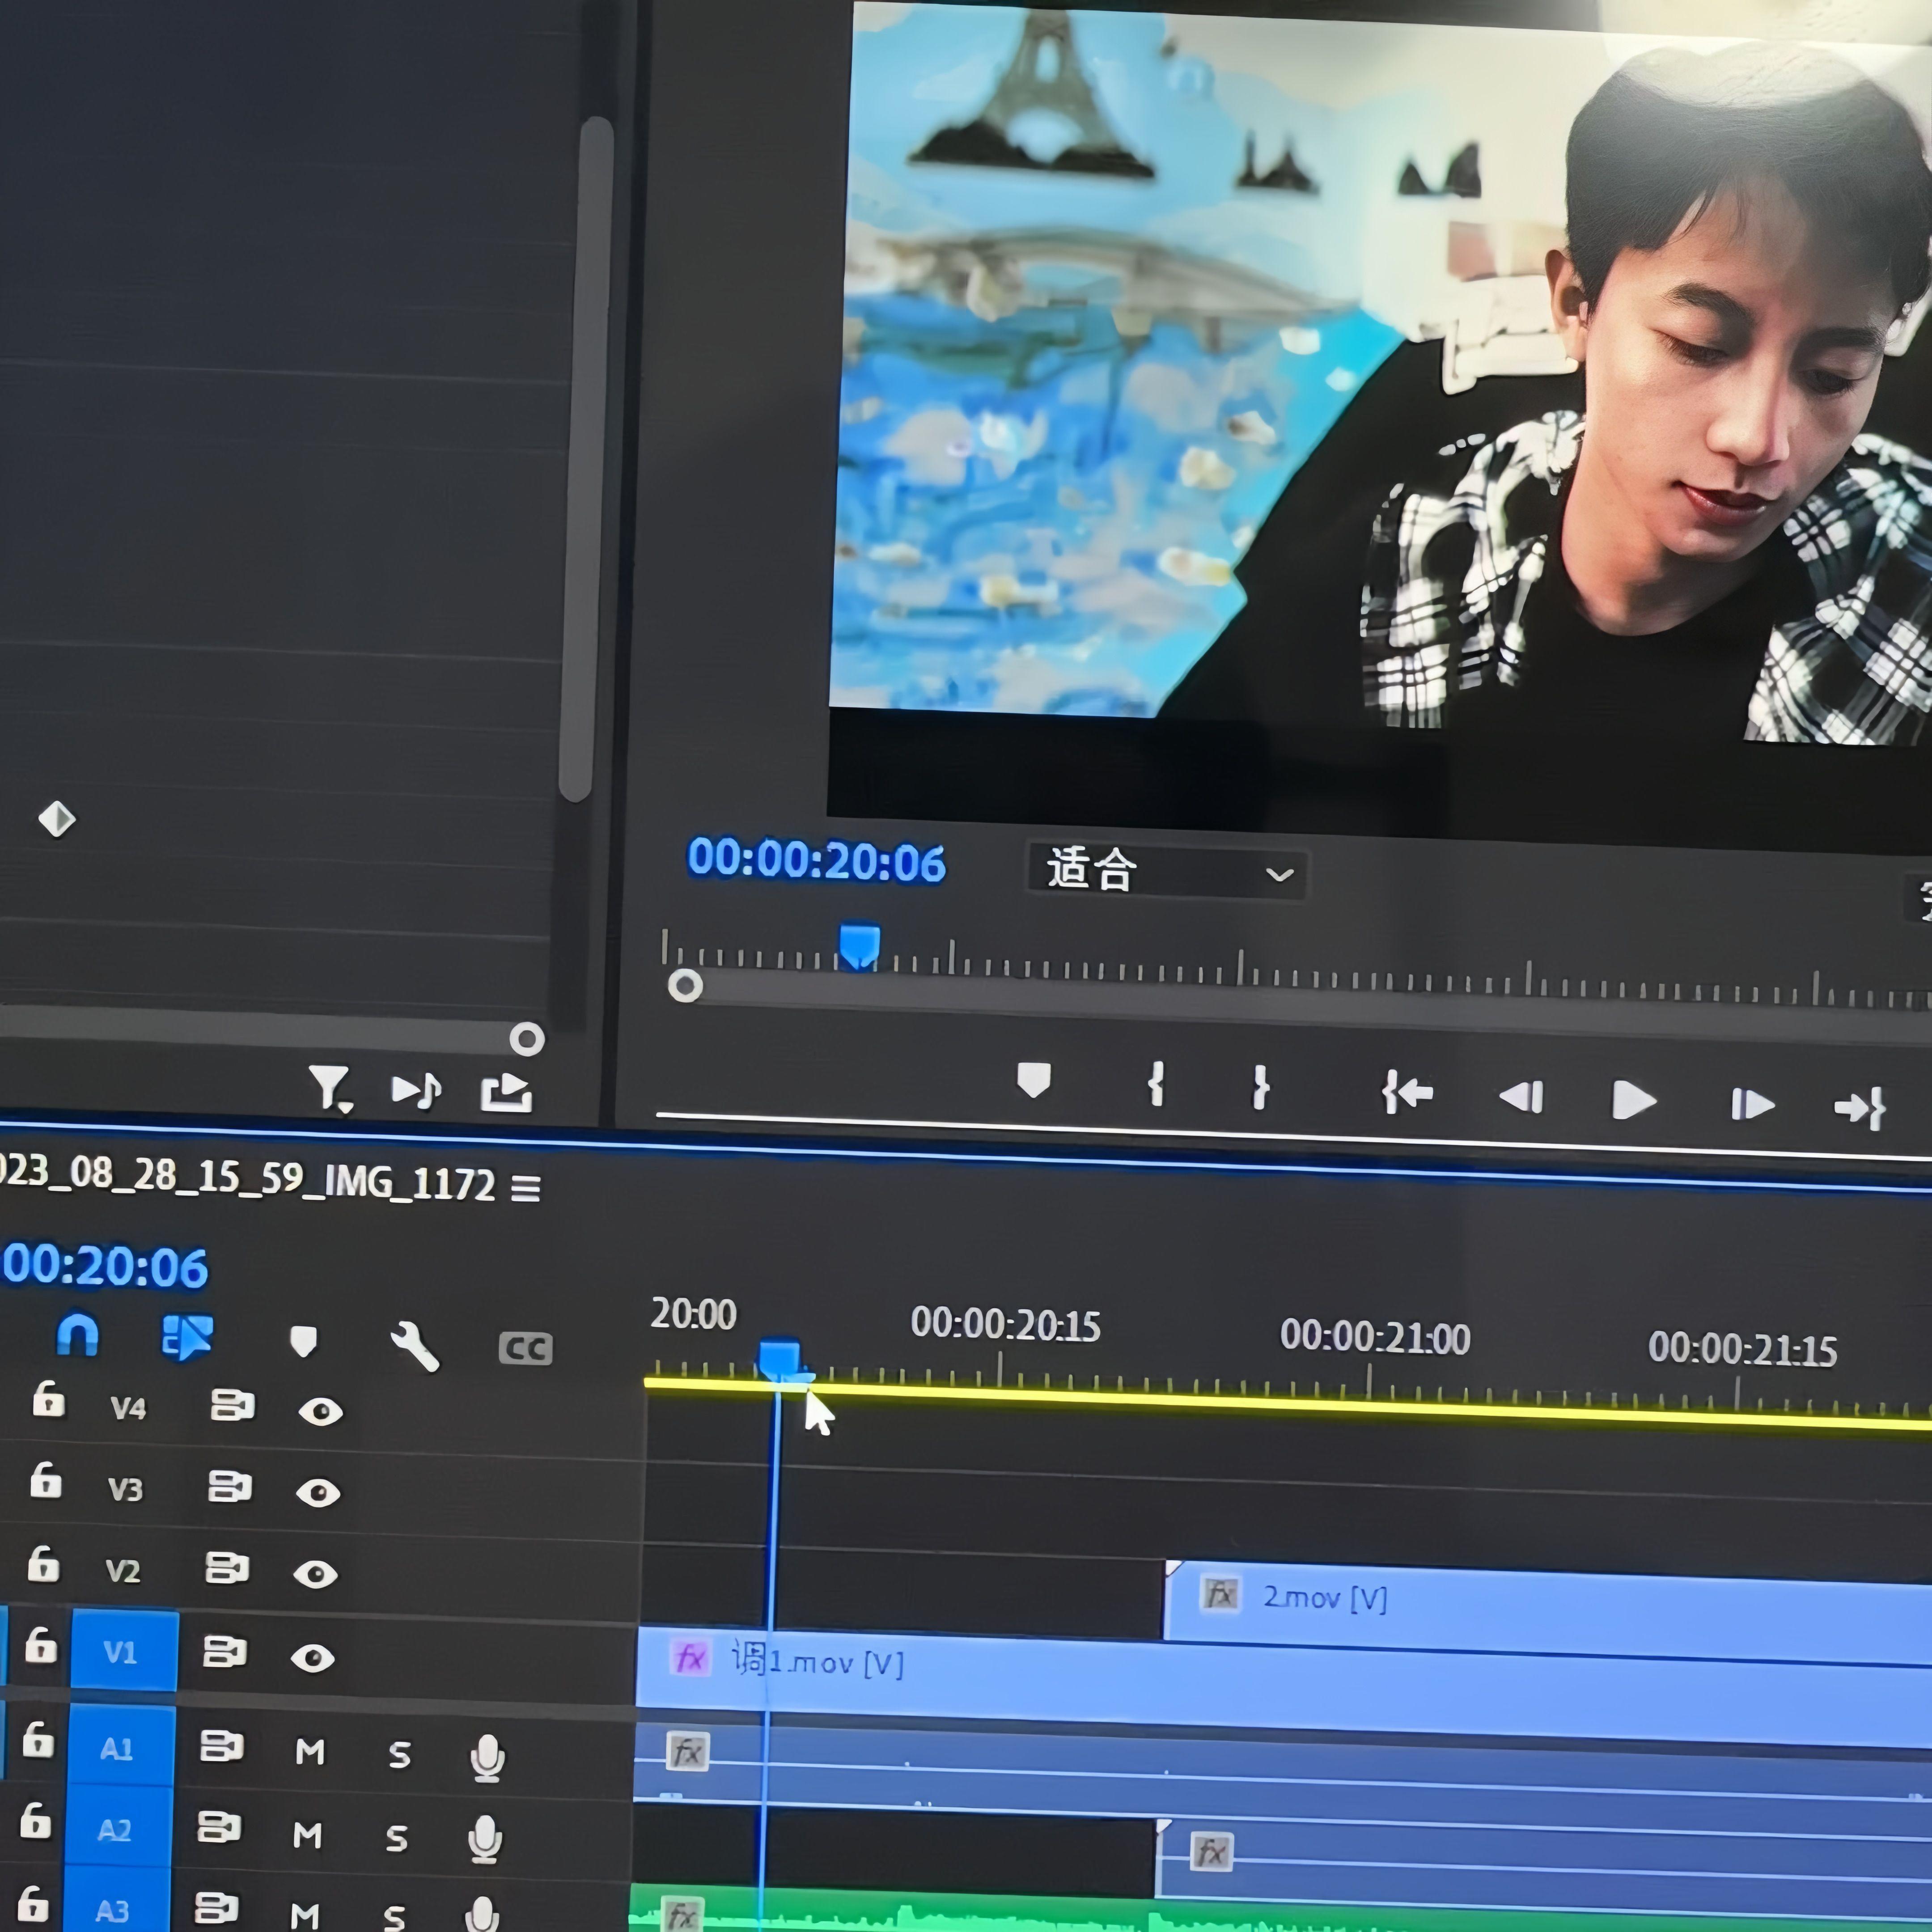The image size is (1932, 1932).
Task: Go to In point button
Action: [x=1407, y=1092]
